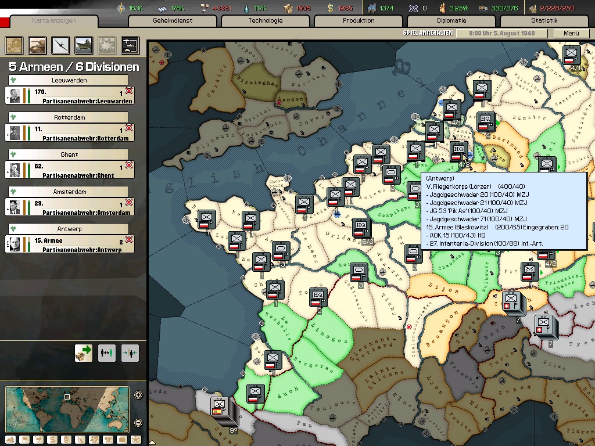Open the Diplomatie tab
The image size is (595, 446).
pyautogui.click(x=451, y=20)
